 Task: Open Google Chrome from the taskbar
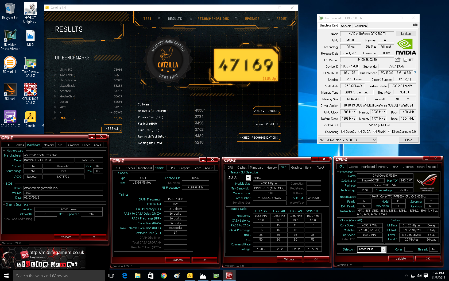pos(164,276)
